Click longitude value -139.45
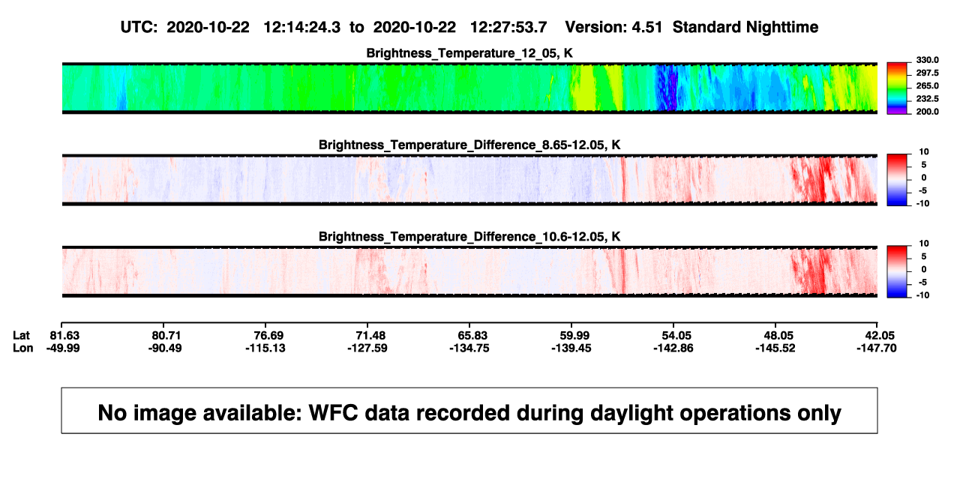Screen dimensions: 975x500 (572, 347)
